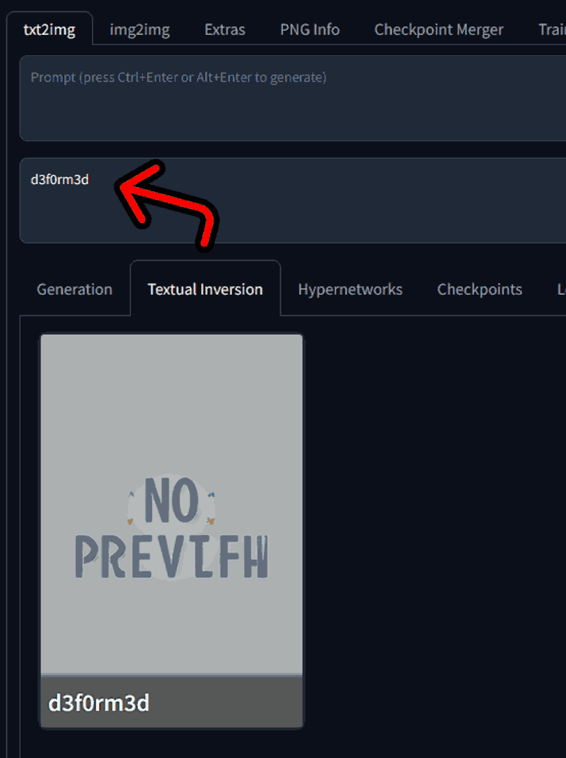Click the NO PREVIEW placeholder image
The height and width of the screenshot is (758, 566).
click(171, 504)
